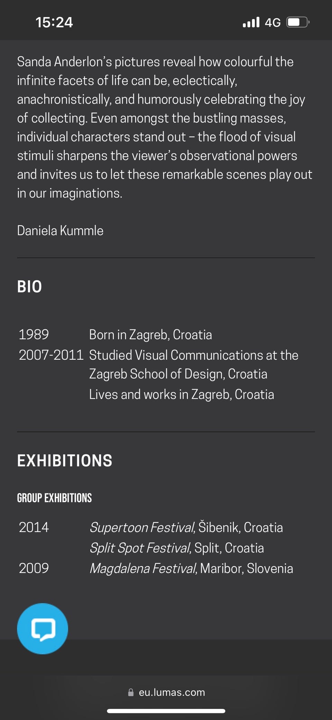Tap the eu.lumas.com address bar
332x720 pixels.
click(166, 692)
